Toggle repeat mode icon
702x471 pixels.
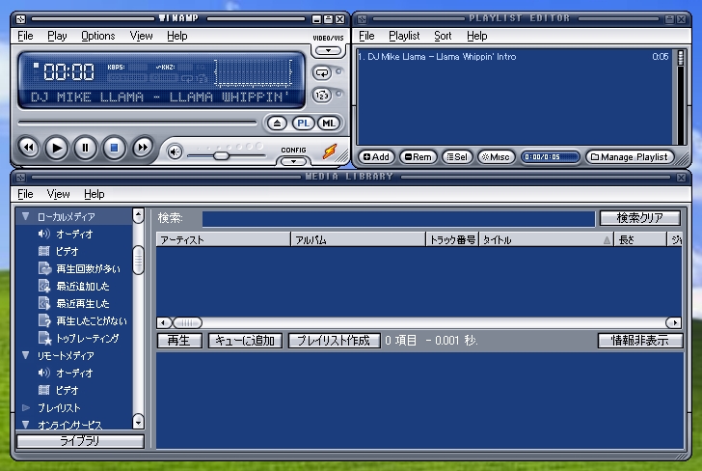[x=322, y=72]
